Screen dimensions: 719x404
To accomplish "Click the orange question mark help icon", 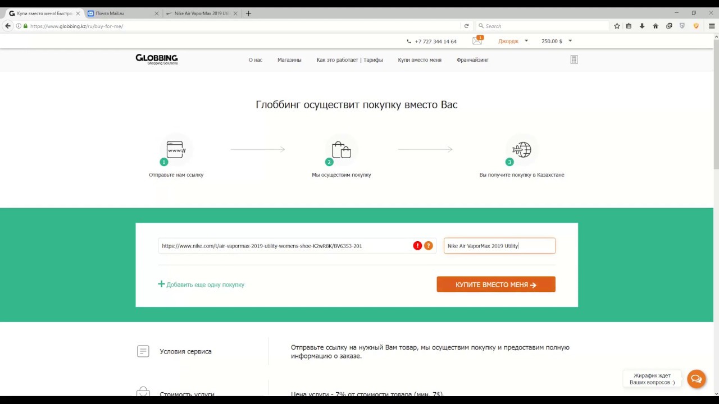I will (x=428, y=246).
